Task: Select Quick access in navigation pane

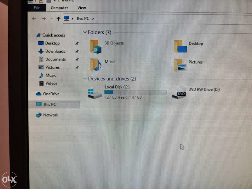Action: coord(54,35)
